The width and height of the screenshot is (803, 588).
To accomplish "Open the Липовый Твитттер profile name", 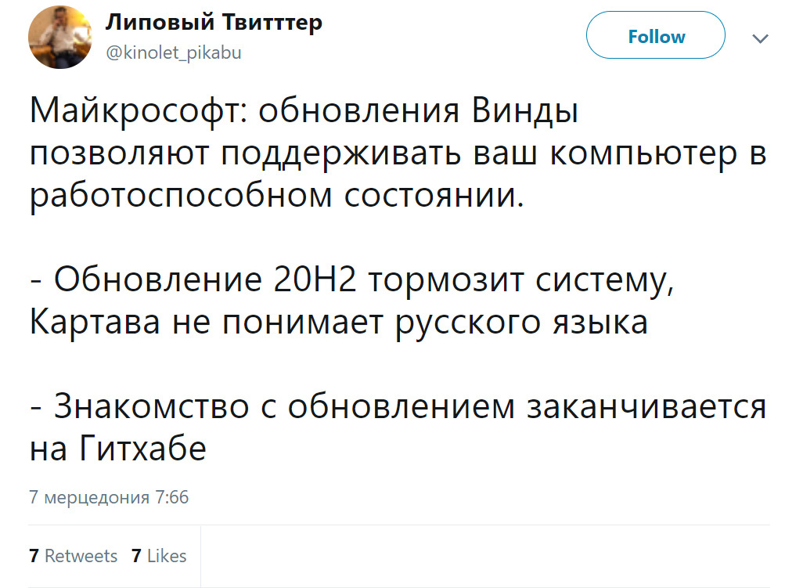I will click(214, 23).
